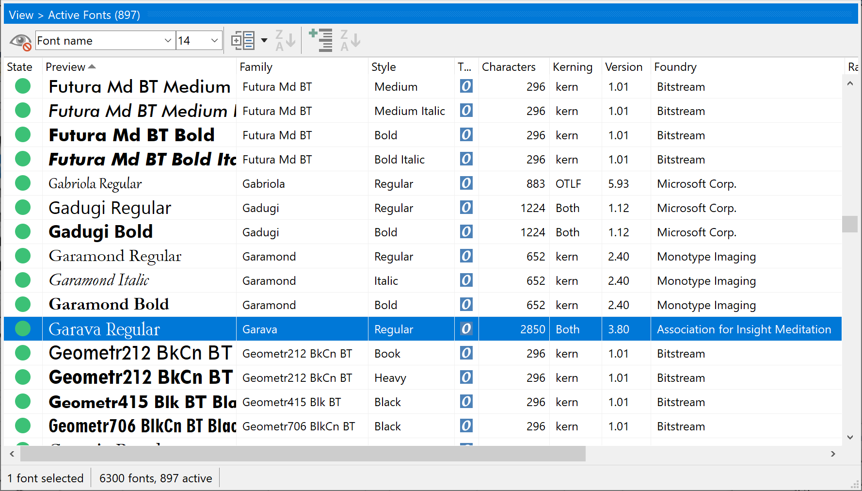The width and height of the screenshot is (862, 491).
Task: Click vertical scrollbar up arrow
Action: [850, 83]
